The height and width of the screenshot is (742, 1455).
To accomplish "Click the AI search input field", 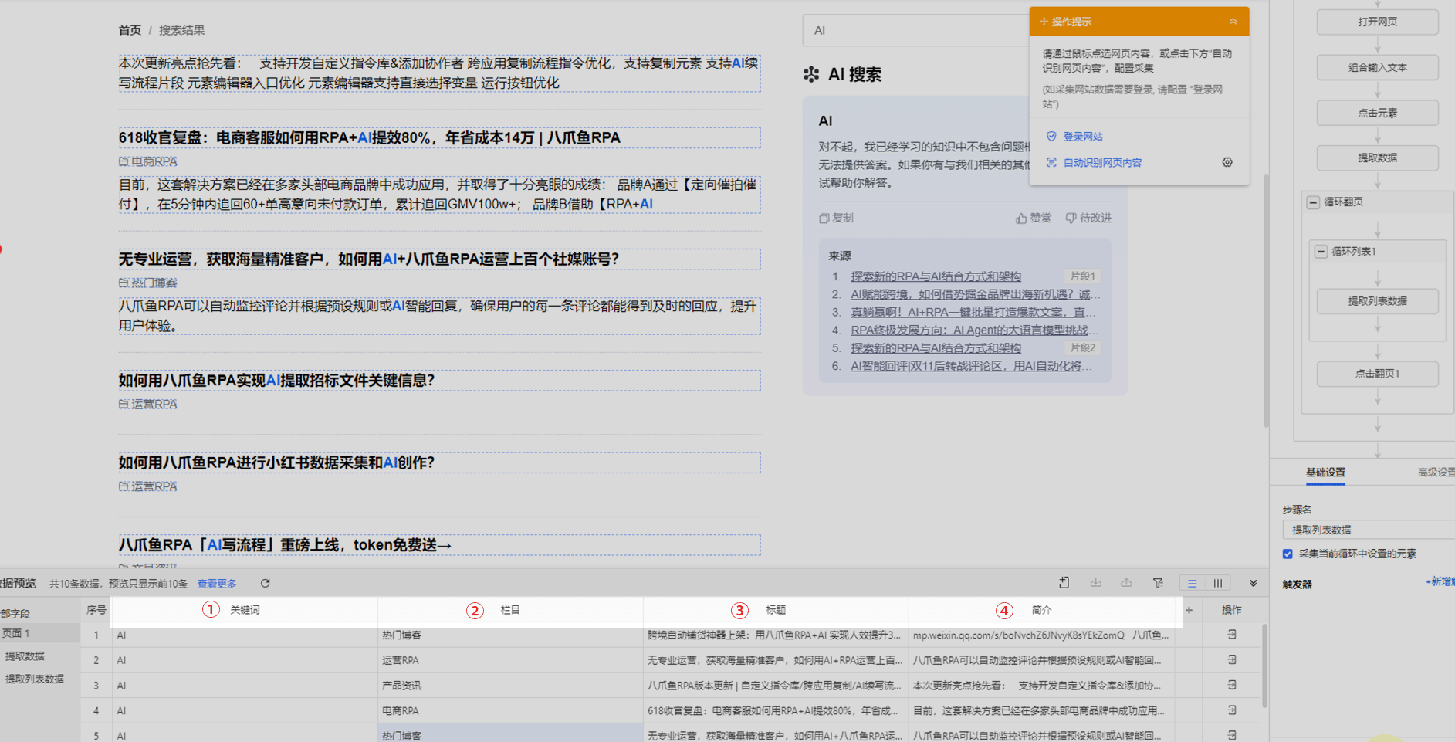I will click(x=916, y=30).
